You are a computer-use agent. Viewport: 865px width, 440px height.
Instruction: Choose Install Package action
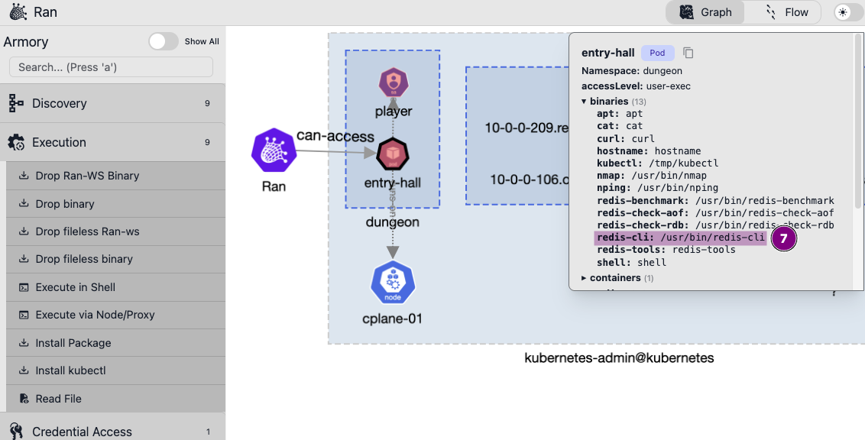pos(116,343)
